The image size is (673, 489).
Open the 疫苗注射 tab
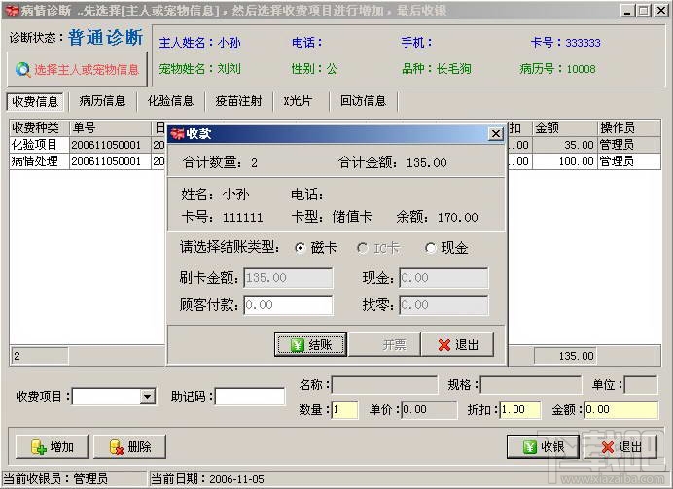click(x=238, y=101)
